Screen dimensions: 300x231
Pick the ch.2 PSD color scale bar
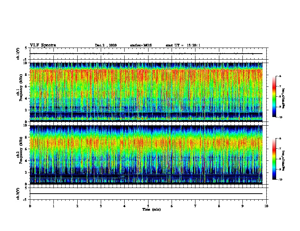274,159
